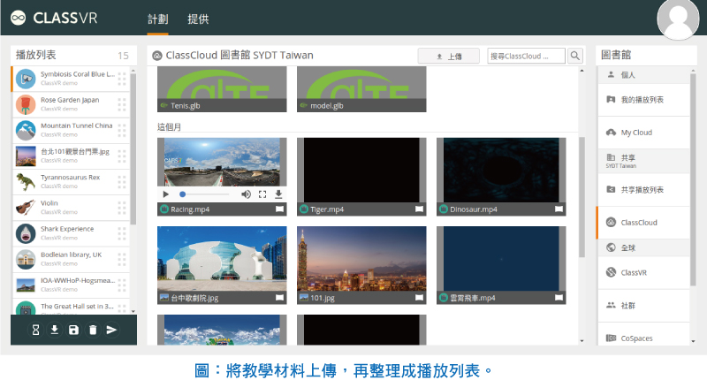Click the hourglass timer icon in playlist toolbar
This screenshot has height=380, width=707.
click(x=34, y=330)
